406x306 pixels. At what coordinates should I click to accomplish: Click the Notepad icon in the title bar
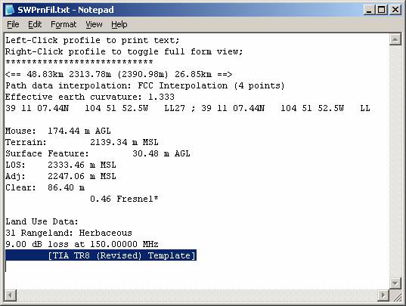10,10
